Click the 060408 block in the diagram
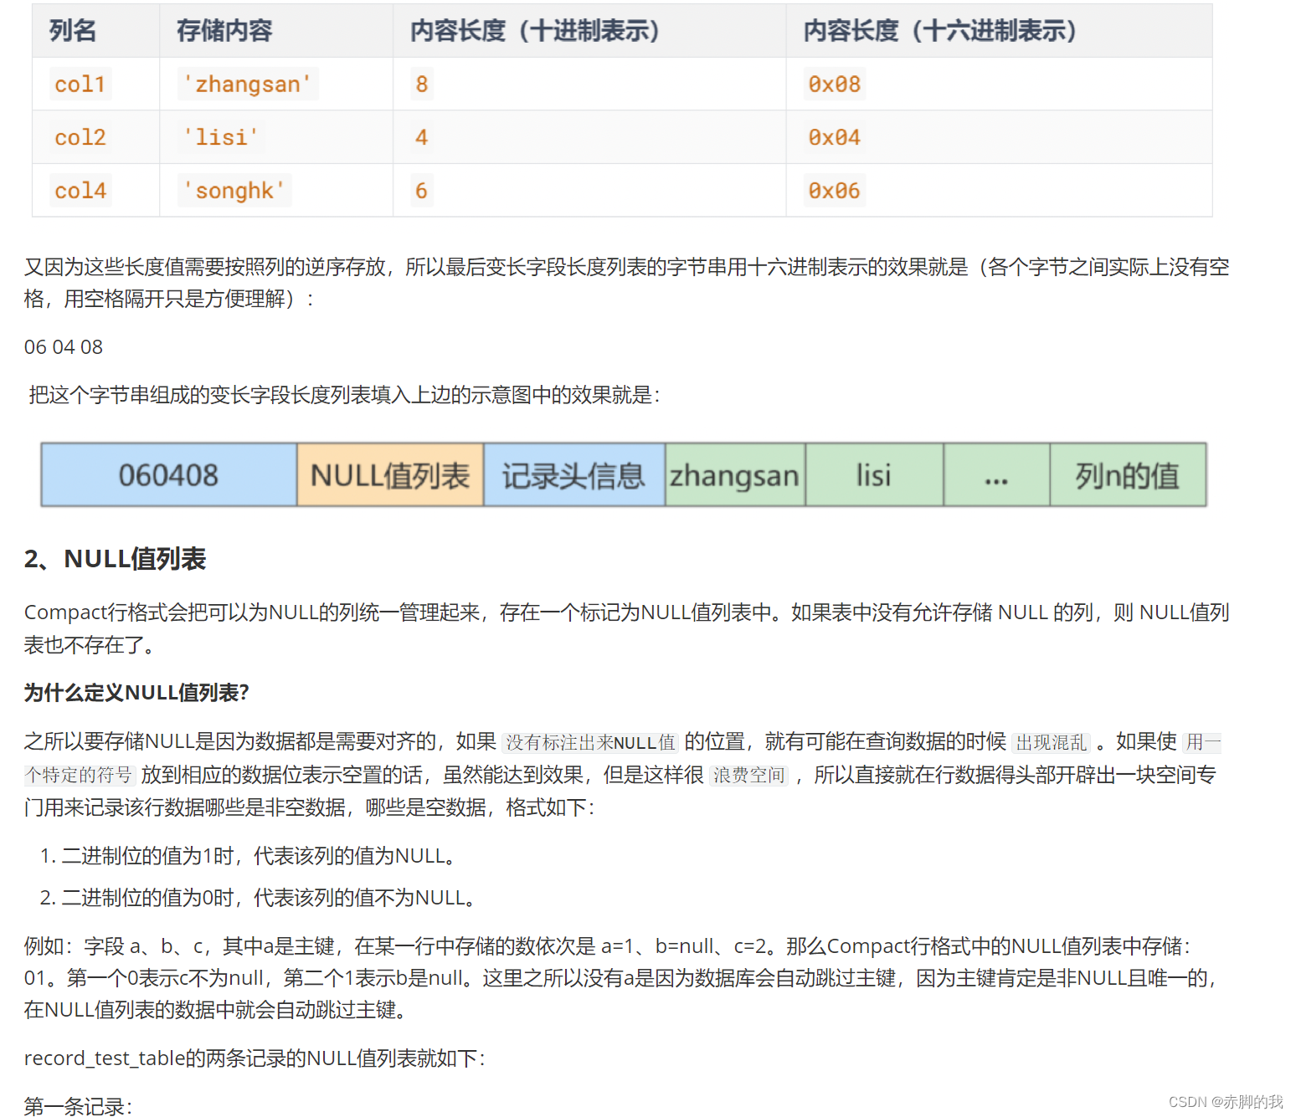The image size is (1296, 1117). pos(167,474)
